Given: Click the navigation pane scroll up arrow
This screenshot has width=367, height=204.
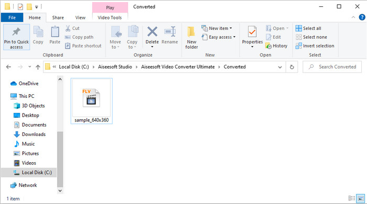Looking at the screenshot, I should [60, 80].
